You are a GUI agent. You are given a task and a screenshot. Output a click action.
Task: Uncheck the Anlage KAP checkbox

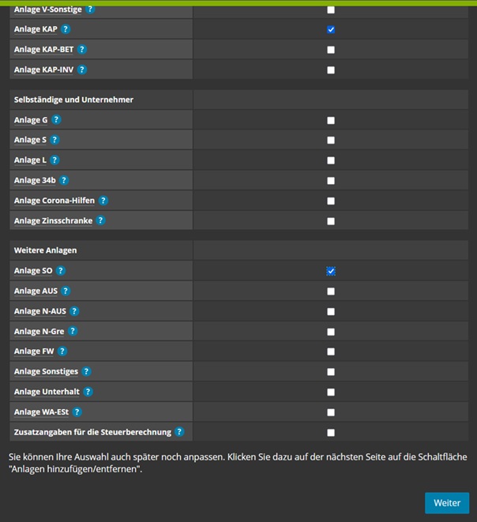coord(331,30)
